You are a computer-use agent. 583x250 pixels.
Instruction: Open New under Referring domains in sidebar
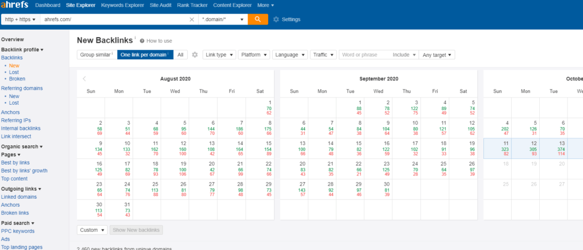(x=14, y=96)
